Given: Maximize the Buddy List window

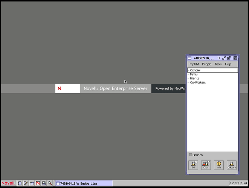Looking at the screenshot, I should [x=229, y=58].
